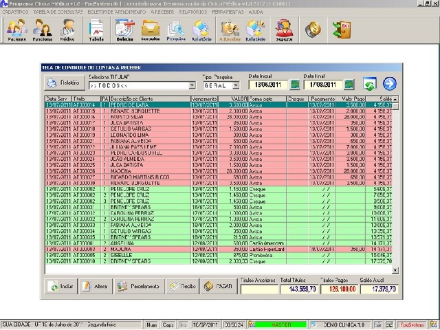Open the AJUDA menu
Viewport: 440px width, 330px height.
[x=256, y=12]
